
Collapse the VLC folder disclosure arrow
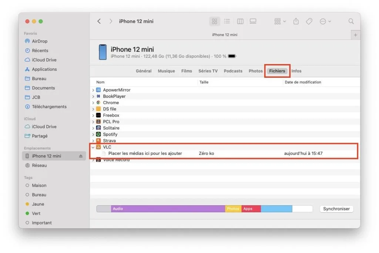[x=93, y=147]
